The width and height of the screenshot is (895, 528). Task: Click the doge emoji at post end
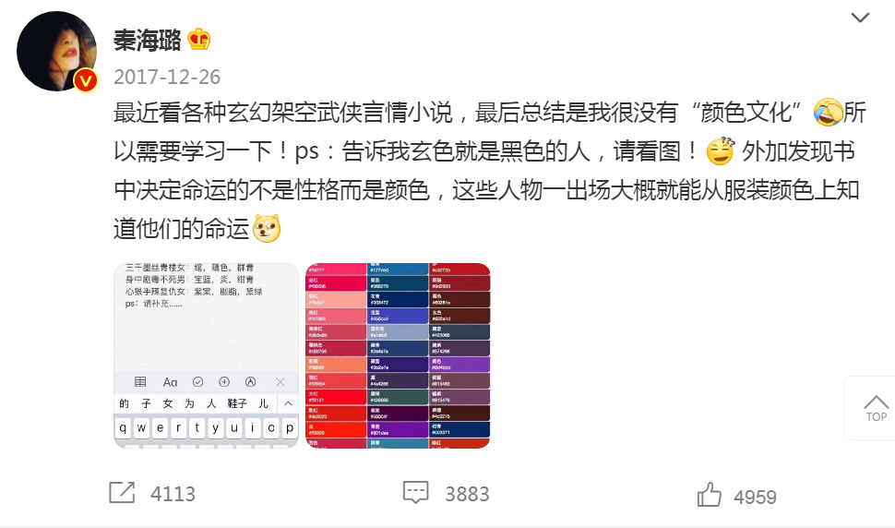[267, 228]
